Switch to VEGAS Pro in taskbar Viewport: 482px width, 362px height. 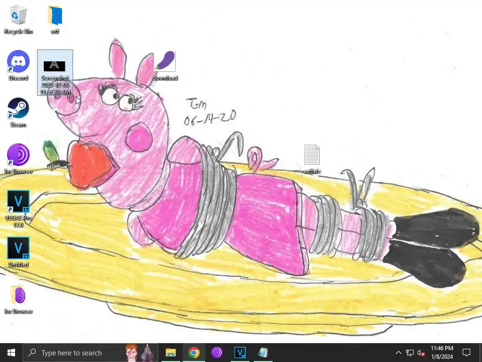(240, 353)
